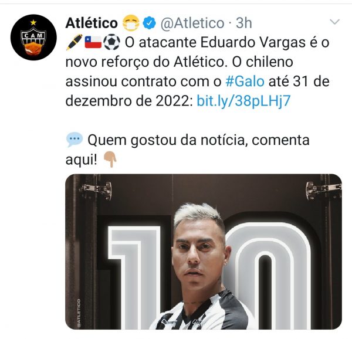Click the tweet text about Eduardo Vargas
Screen dimensions: 352x339
(x=198, y=72)
